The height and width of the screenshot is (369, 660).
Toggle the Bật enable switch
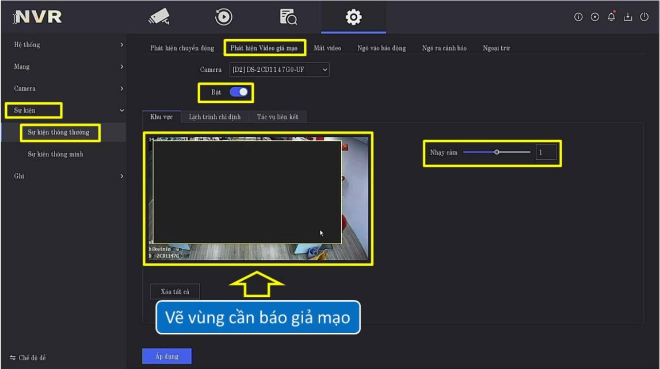click(x=239, y=92)
